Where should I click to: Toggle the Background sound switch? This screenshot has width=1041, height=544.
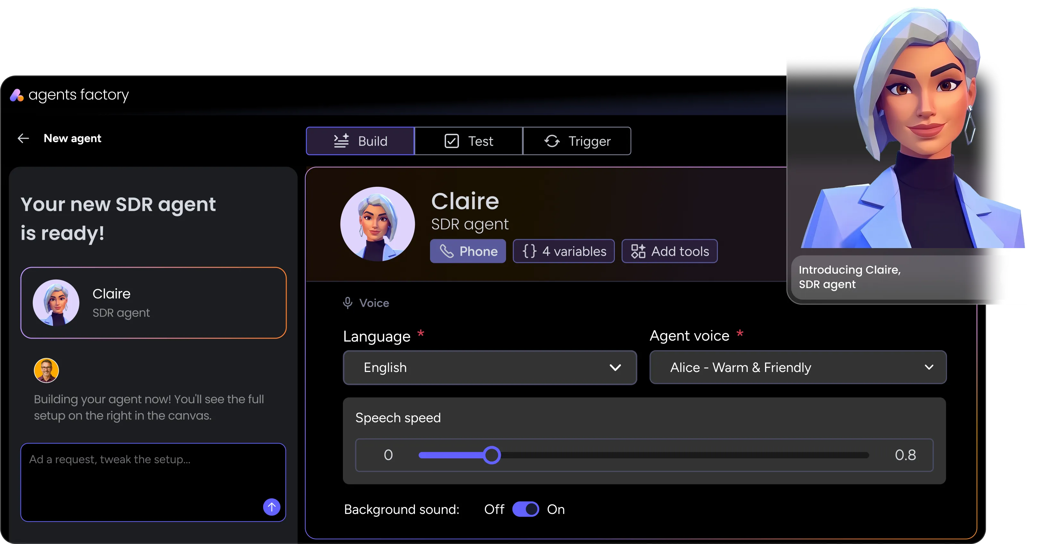(x=525, y=509)
